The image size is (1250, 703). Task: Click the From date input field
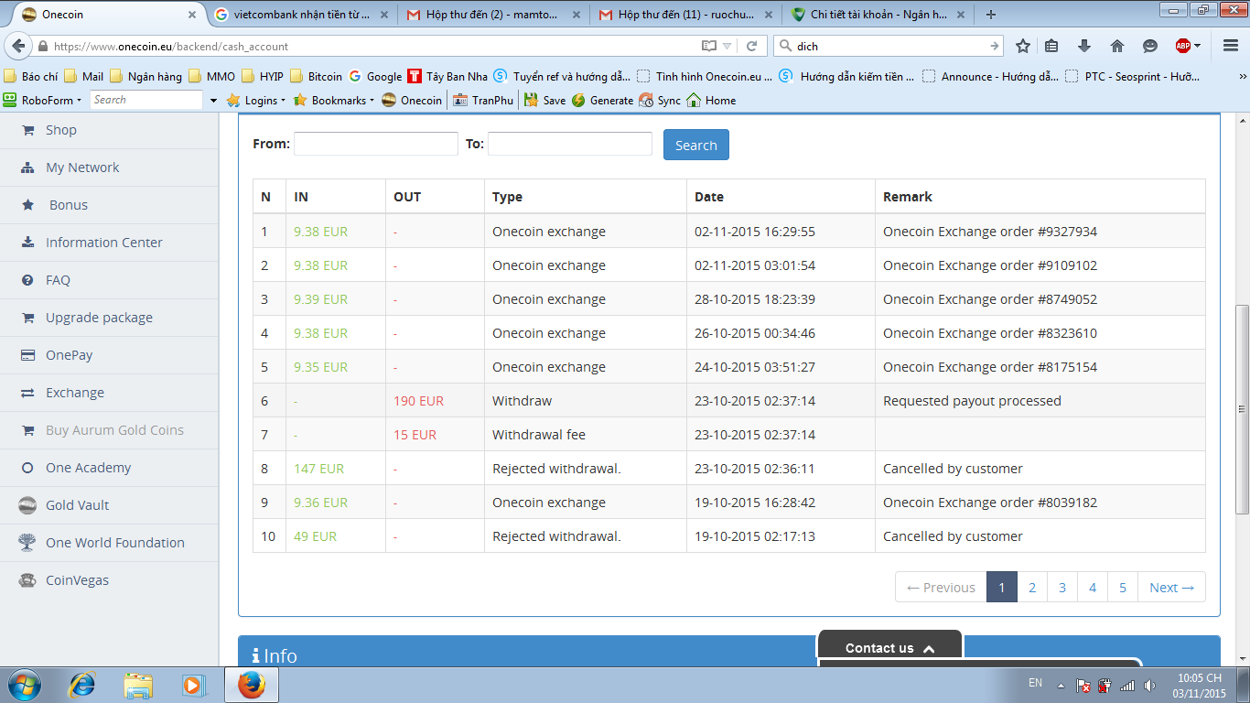[x=375, y=144]
